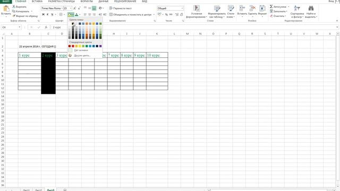
Task: Pick the purple standard color swatch
Action: click(x=100, y=46)
